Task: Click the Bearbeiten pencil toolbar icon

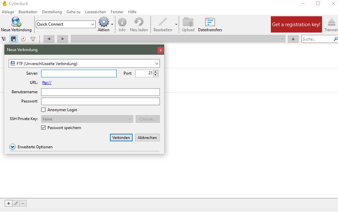Action: 163,22
